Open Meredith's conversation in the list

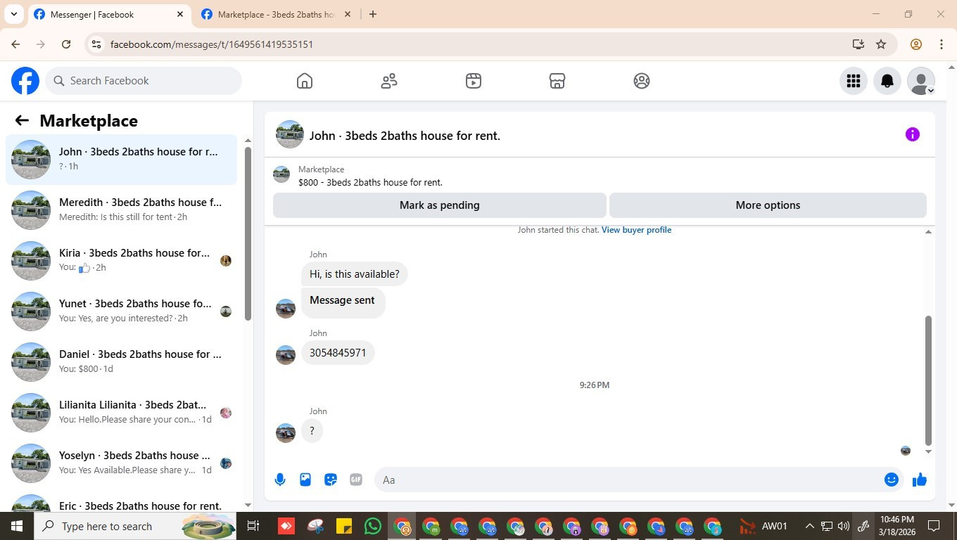(x=122, y=210)
